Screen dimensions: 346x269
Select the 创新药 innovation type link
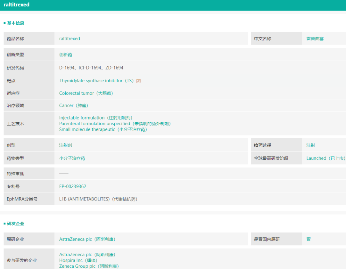pyautogui.click(x=66, y=55)
